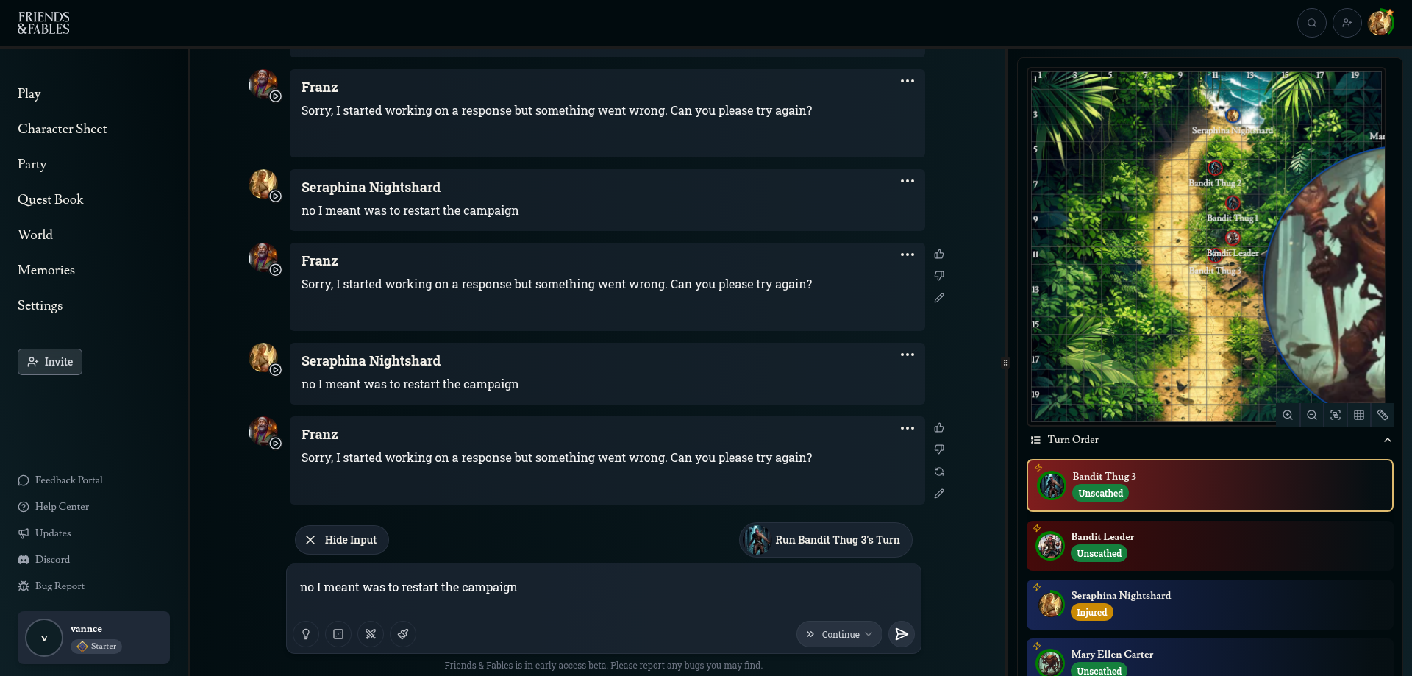Open the Continue dropdown
Viewport: 1412px width, 676px height.
pos(839,634)
